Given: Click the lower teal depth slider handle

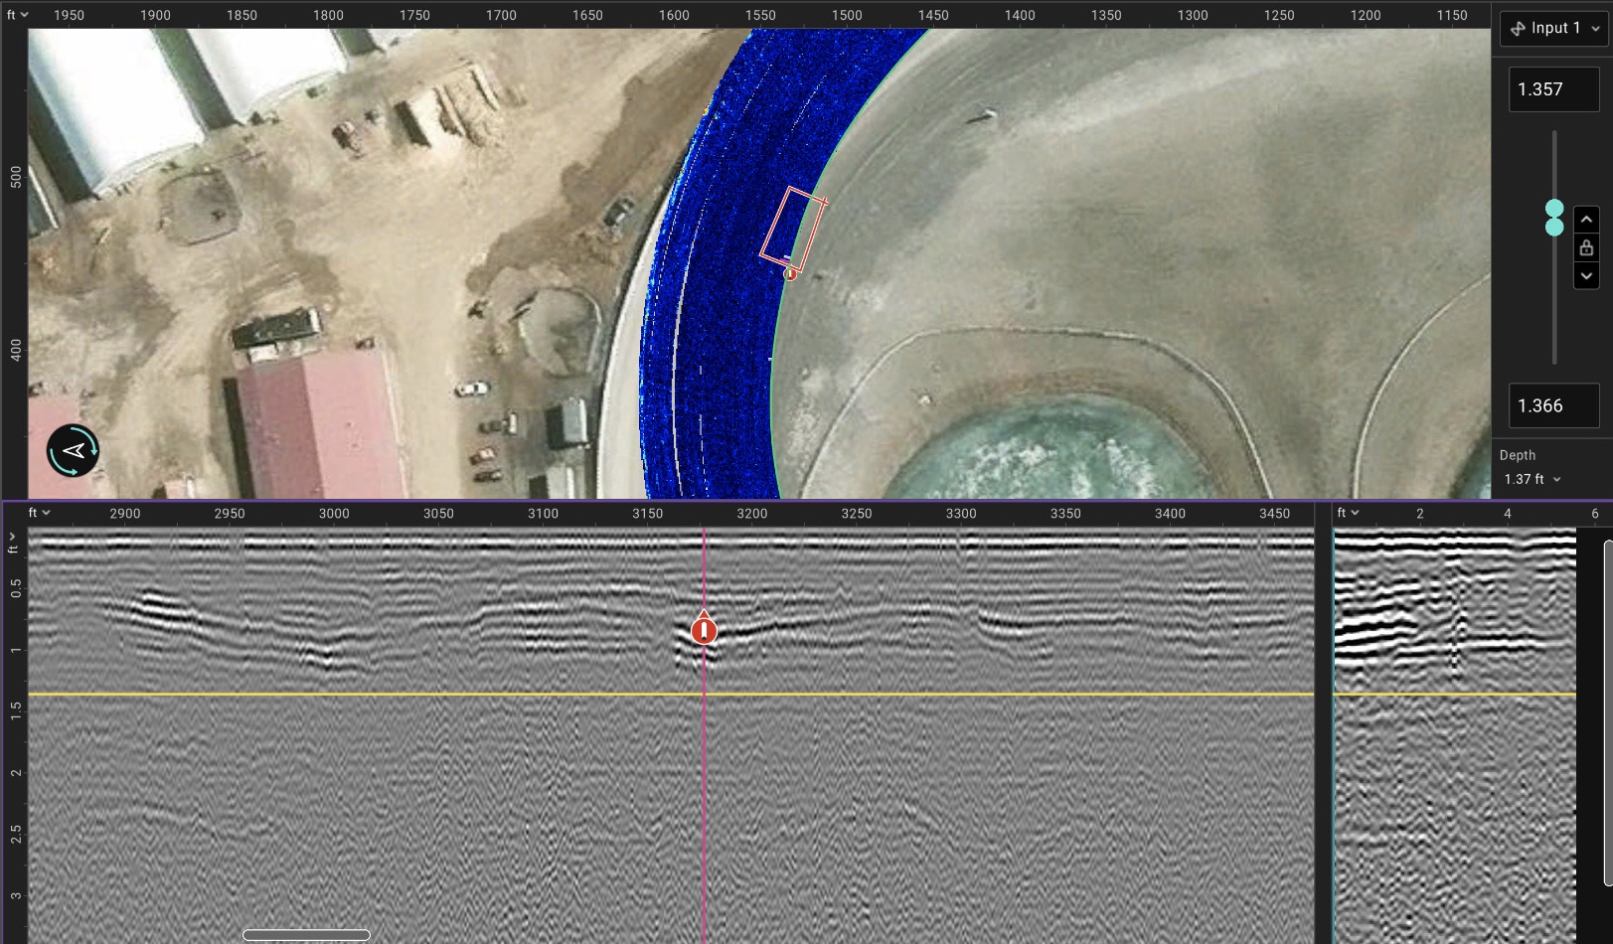Looking at the screenshot, I should 1554,228.
